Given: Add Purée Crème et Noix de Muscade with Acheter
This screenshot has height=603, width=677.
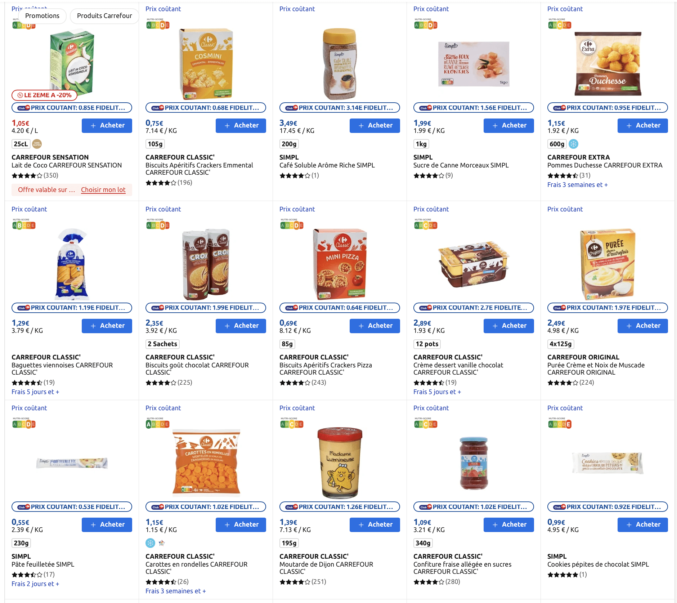Looking at the screenshot, I should (x=642, y=326).
